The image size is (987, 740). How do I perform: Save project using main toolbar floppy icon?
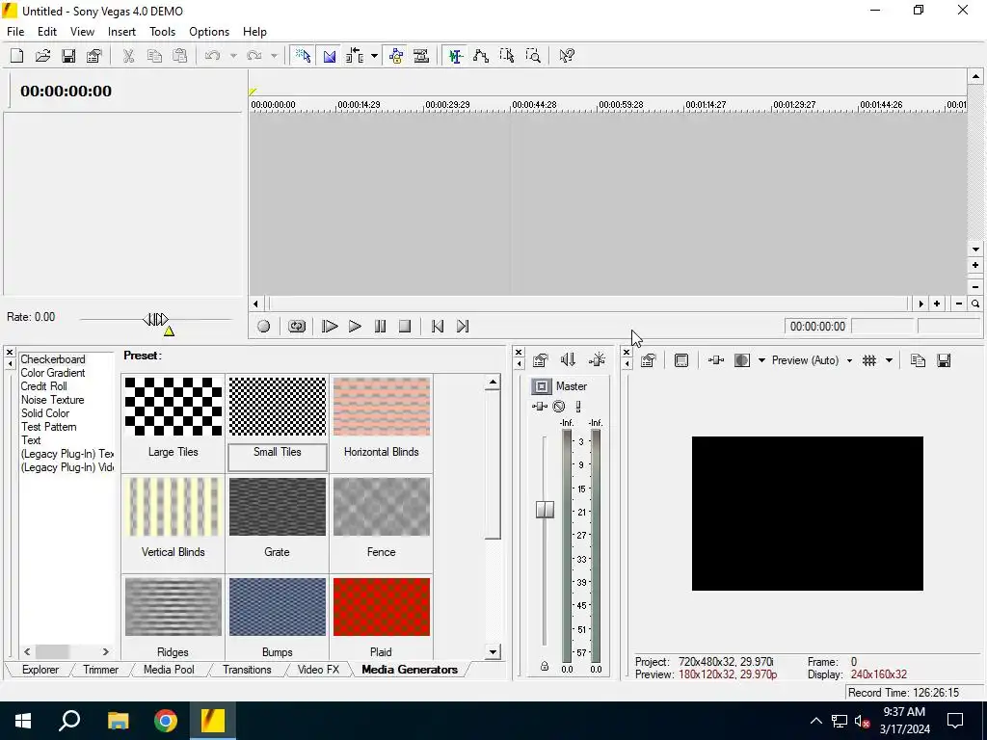(x=68, y=56)
